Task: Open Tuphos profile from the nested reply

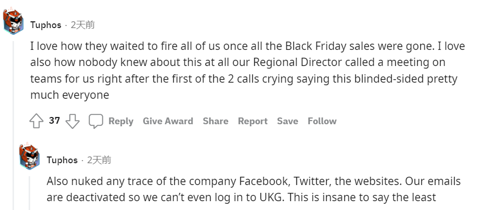Action: pyautogui.click(x=62, y=160)
